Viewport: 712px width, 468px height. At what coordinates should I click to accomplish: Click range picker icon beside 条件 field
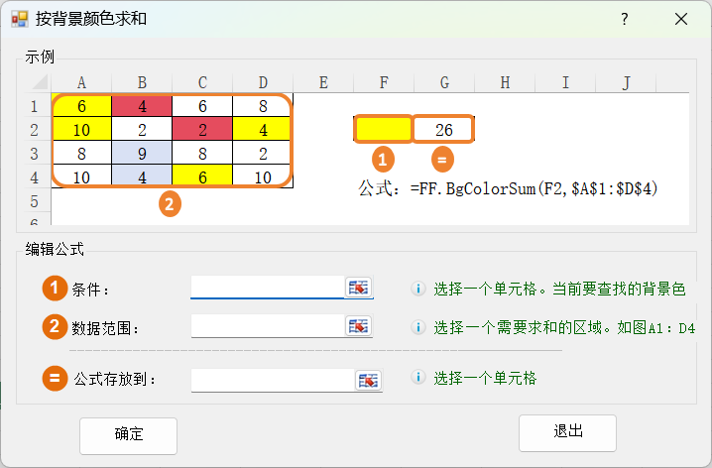[357, 288]
